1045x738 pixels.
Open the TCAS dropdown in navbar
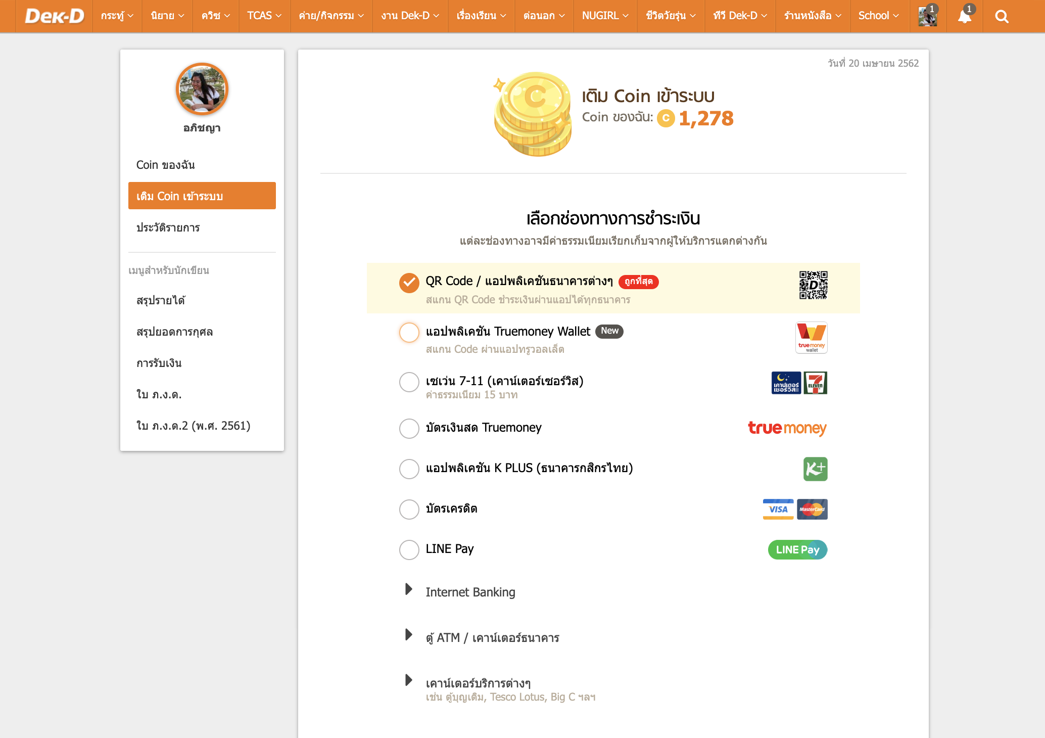[x=264, y=16]
